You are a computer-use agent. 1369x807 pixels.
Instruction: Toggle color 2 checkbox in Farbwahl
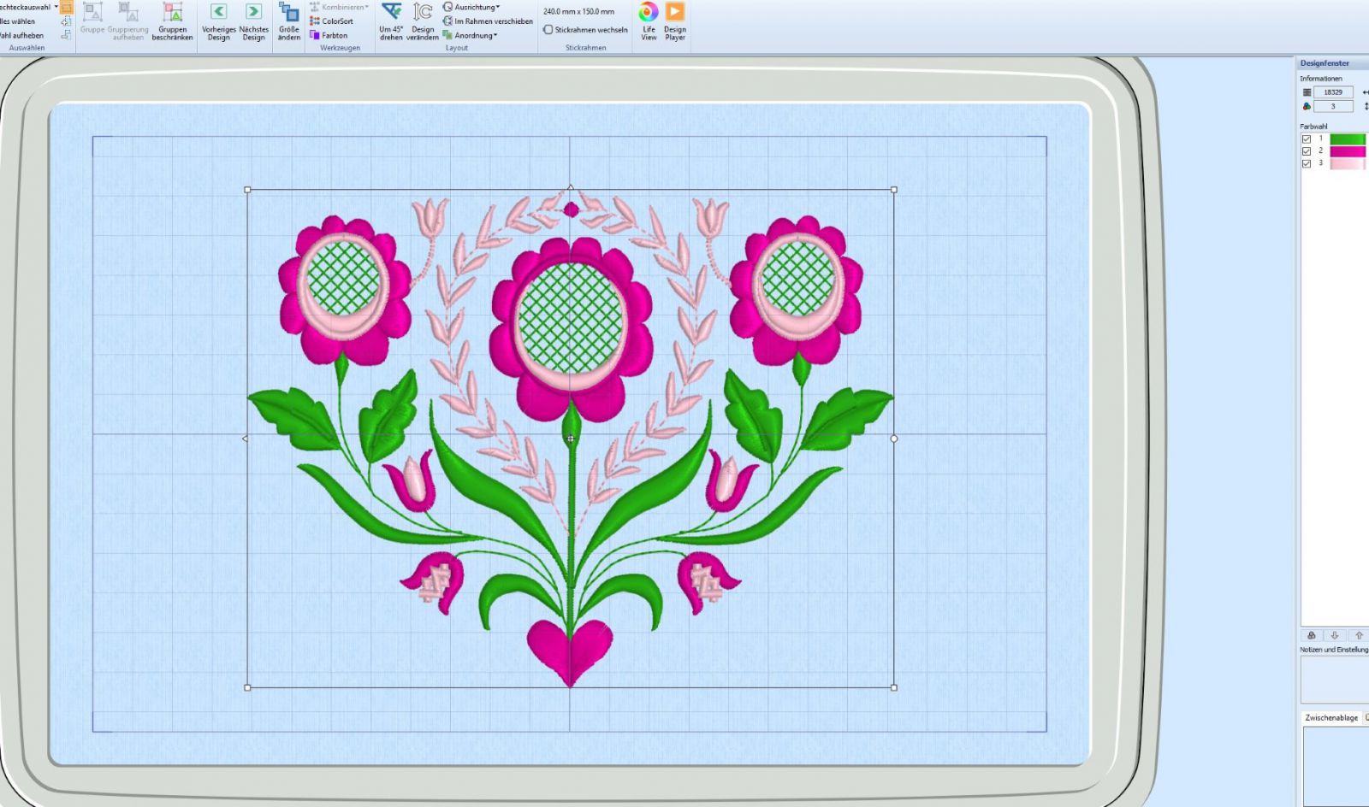pos(1307,151)
